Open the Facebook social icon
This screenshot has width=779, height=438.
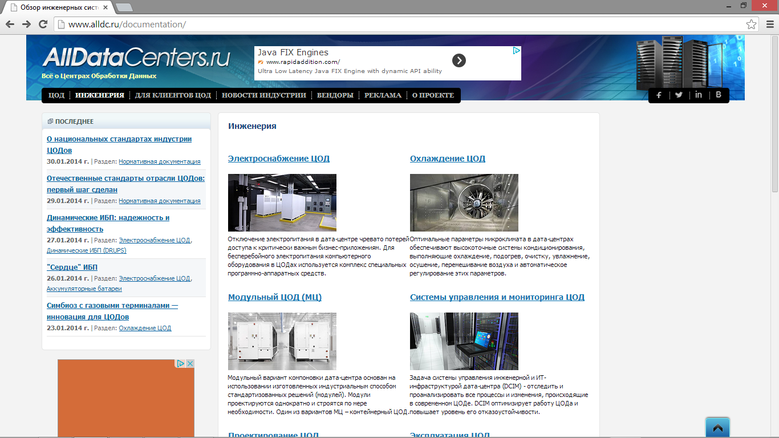pos(659,95)
